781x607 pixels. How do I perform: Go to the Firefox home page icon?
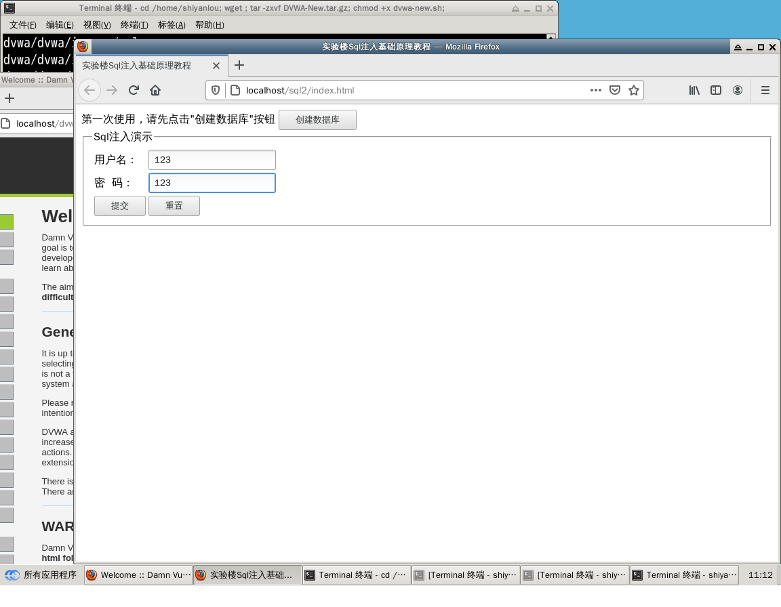(x=155, y=90)
